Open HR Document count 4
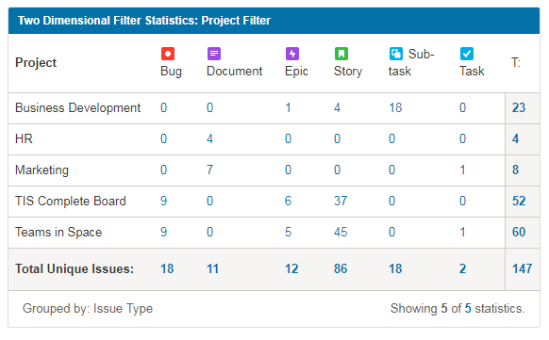 (209, 138)
